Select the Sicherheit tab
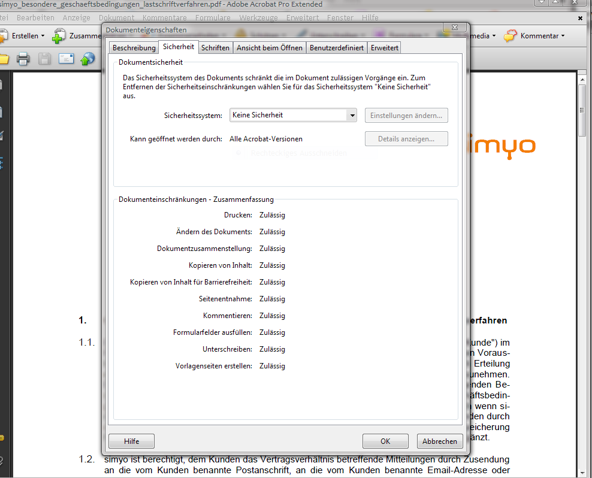 178,47
